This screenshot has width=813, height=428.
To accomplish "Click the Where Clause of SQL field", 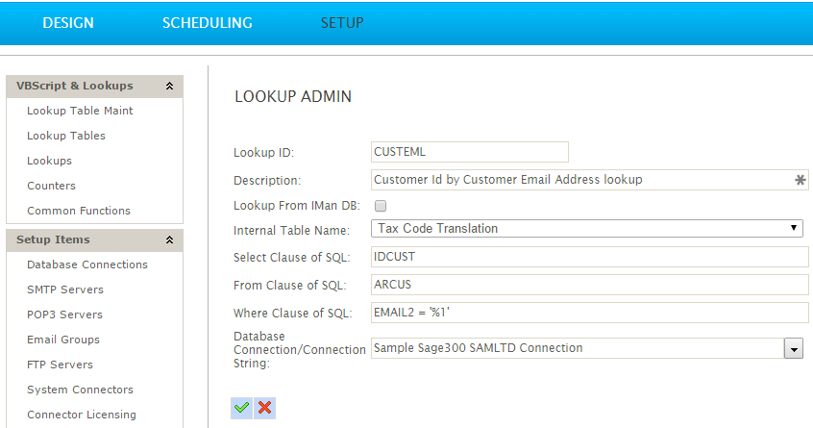I will point(589,313).
